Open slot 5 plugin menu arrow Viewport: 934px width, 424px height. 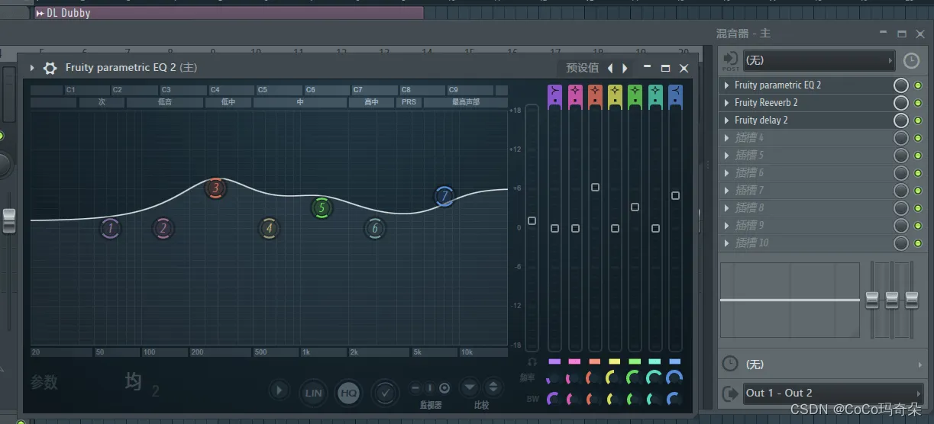point(726,156)
